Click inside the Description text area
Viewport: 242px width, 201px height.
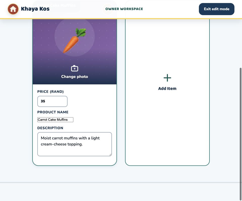(75, 144)
